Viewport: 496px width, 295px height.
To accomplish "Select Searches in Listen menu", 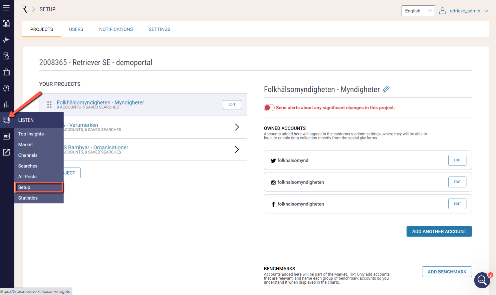I will (x=39, y=166).
